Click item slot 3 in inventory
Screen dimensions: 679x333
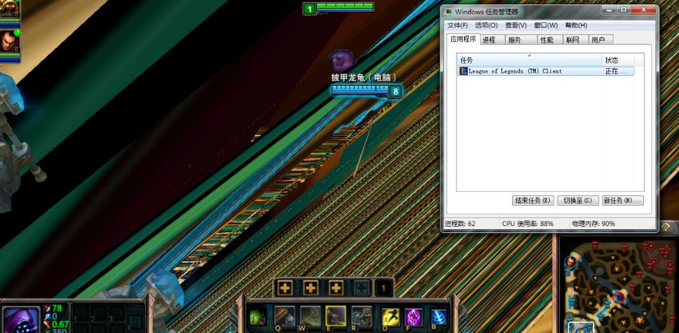click(x=118, y=313)
